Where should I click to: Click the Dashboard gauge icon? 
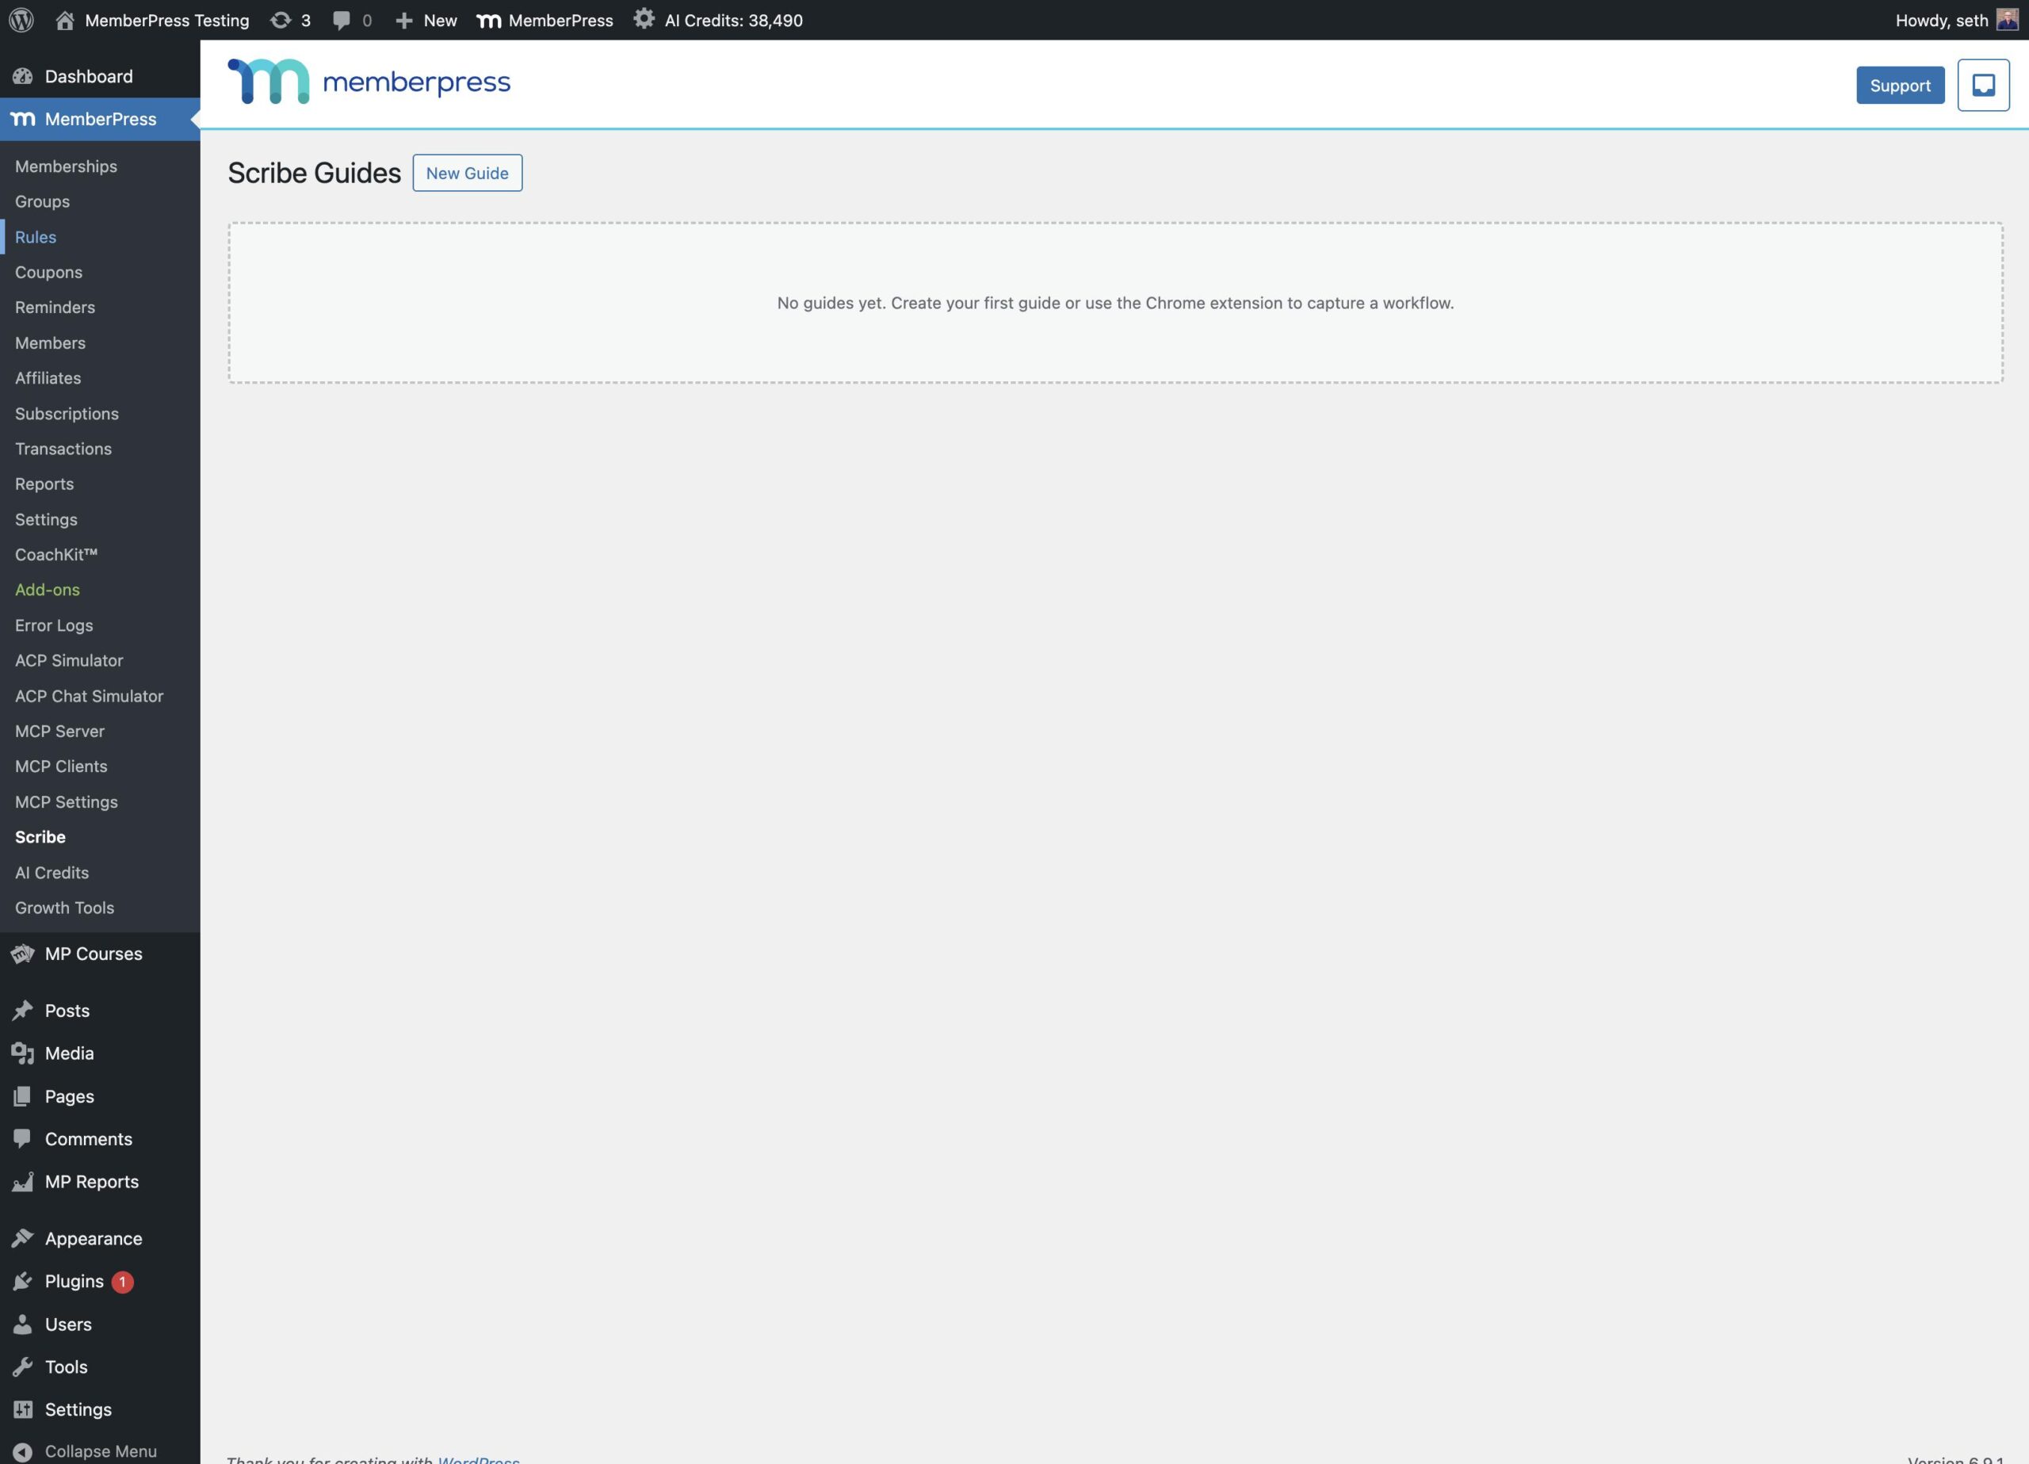click(x=22, y=76)
